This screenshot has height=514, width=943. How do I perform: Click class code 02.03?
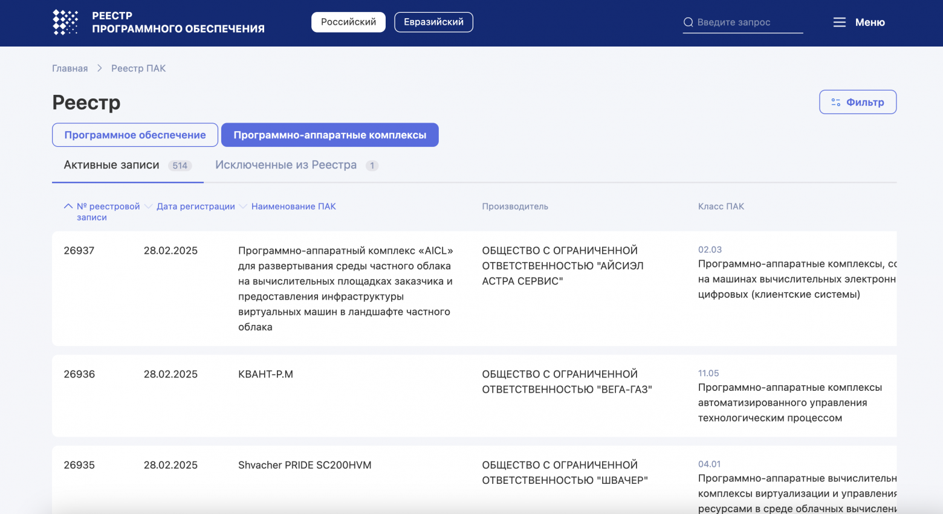tap(710, 249)
